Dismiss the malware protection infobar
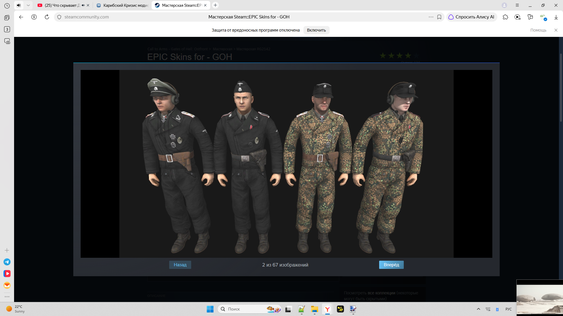 coord(556,30)
